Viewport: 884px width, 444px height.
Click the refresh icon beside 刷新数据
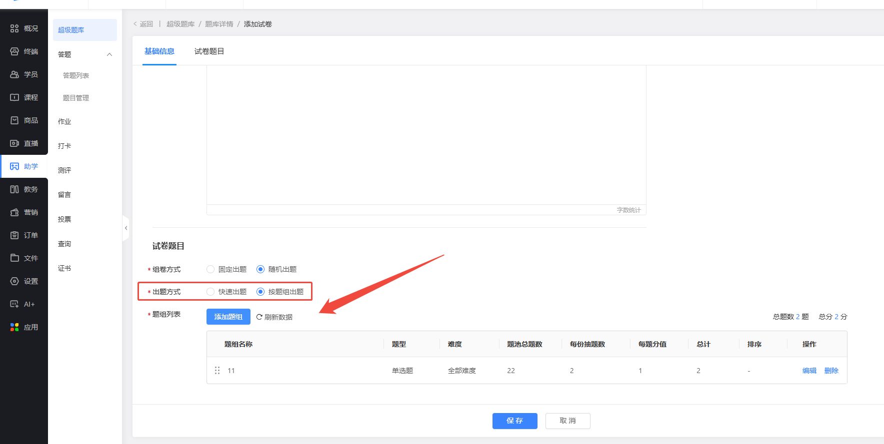[259, 317]
